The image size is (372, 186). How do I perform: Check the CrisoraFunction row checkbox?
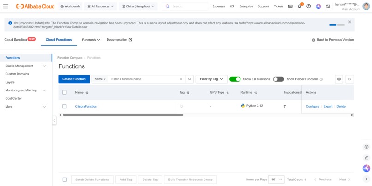(65, 106)
